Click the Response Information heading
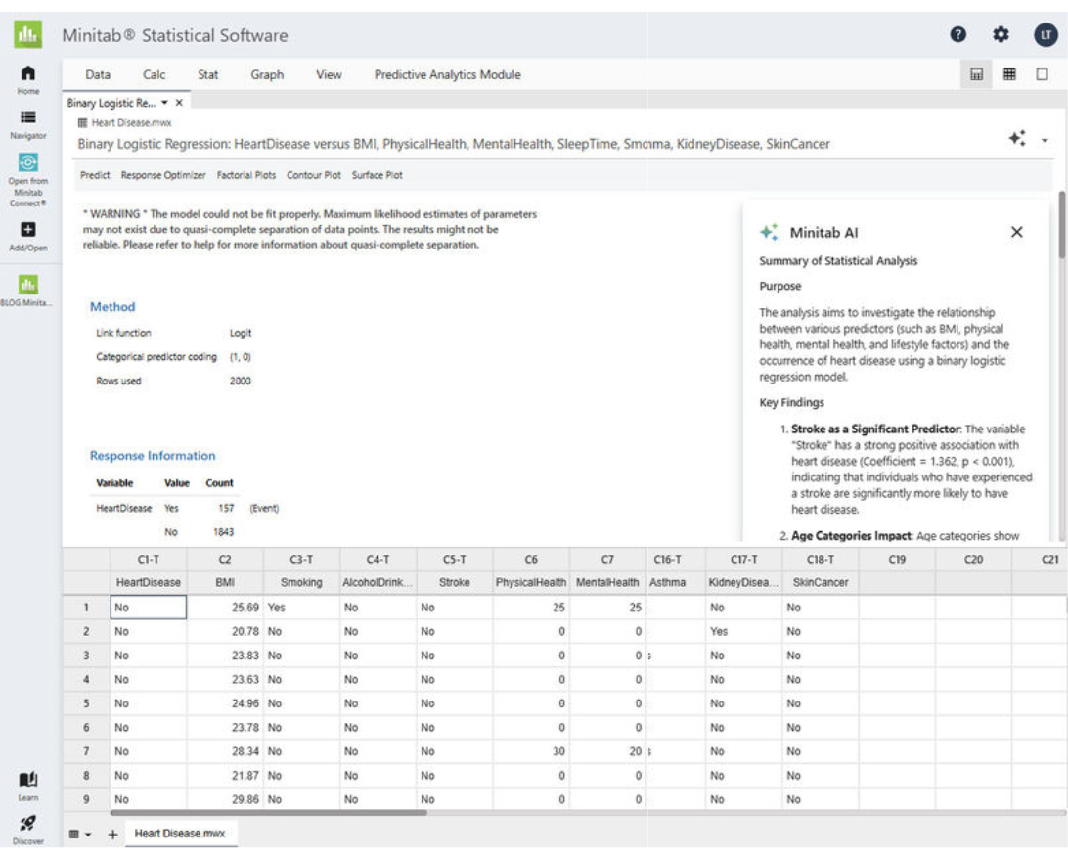Viewport: 1068px width, 859px height. coord(153,456)
